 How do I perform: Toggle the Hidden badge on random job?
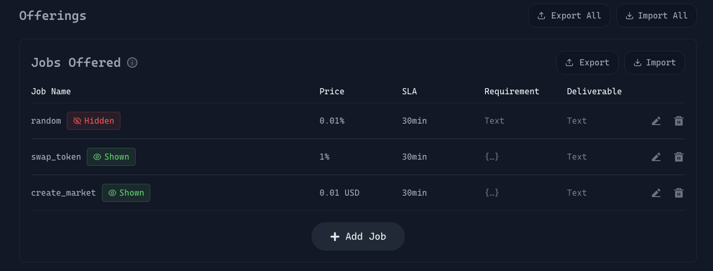tap(93, 121)
